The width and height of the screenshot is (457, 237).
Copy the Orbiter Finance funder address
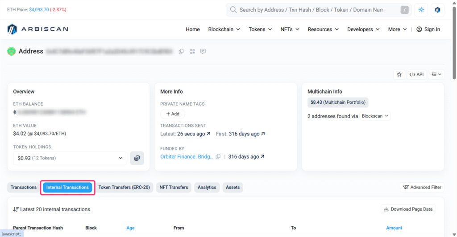[218, 157]
